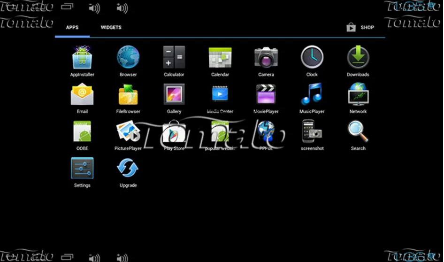Viewport: 444px width, 262px height.
Task: Lower volume using bottom bar speaker icon
Action: click(94, 258)
